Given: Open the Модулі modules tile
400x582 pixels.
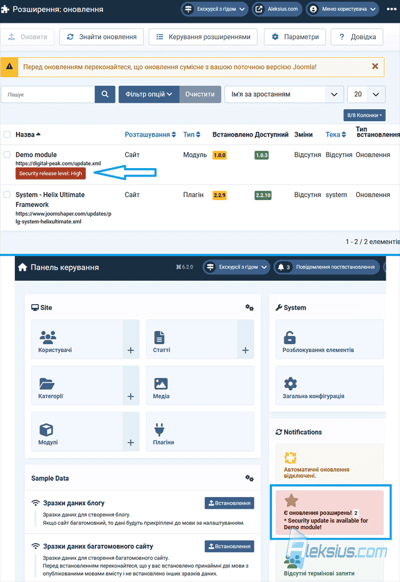Looking at the screenshot, I should tap(77, 431).
